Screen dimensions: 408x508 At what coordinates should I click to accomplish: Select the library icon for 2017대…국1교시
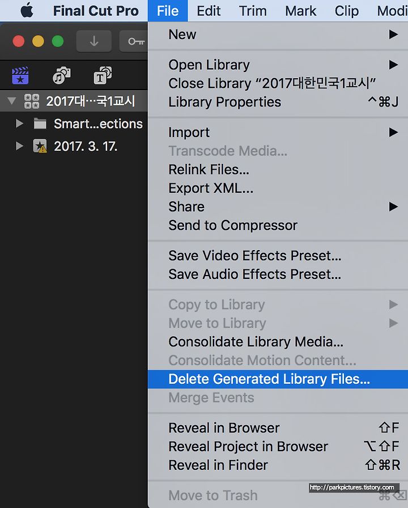point(32,101)
